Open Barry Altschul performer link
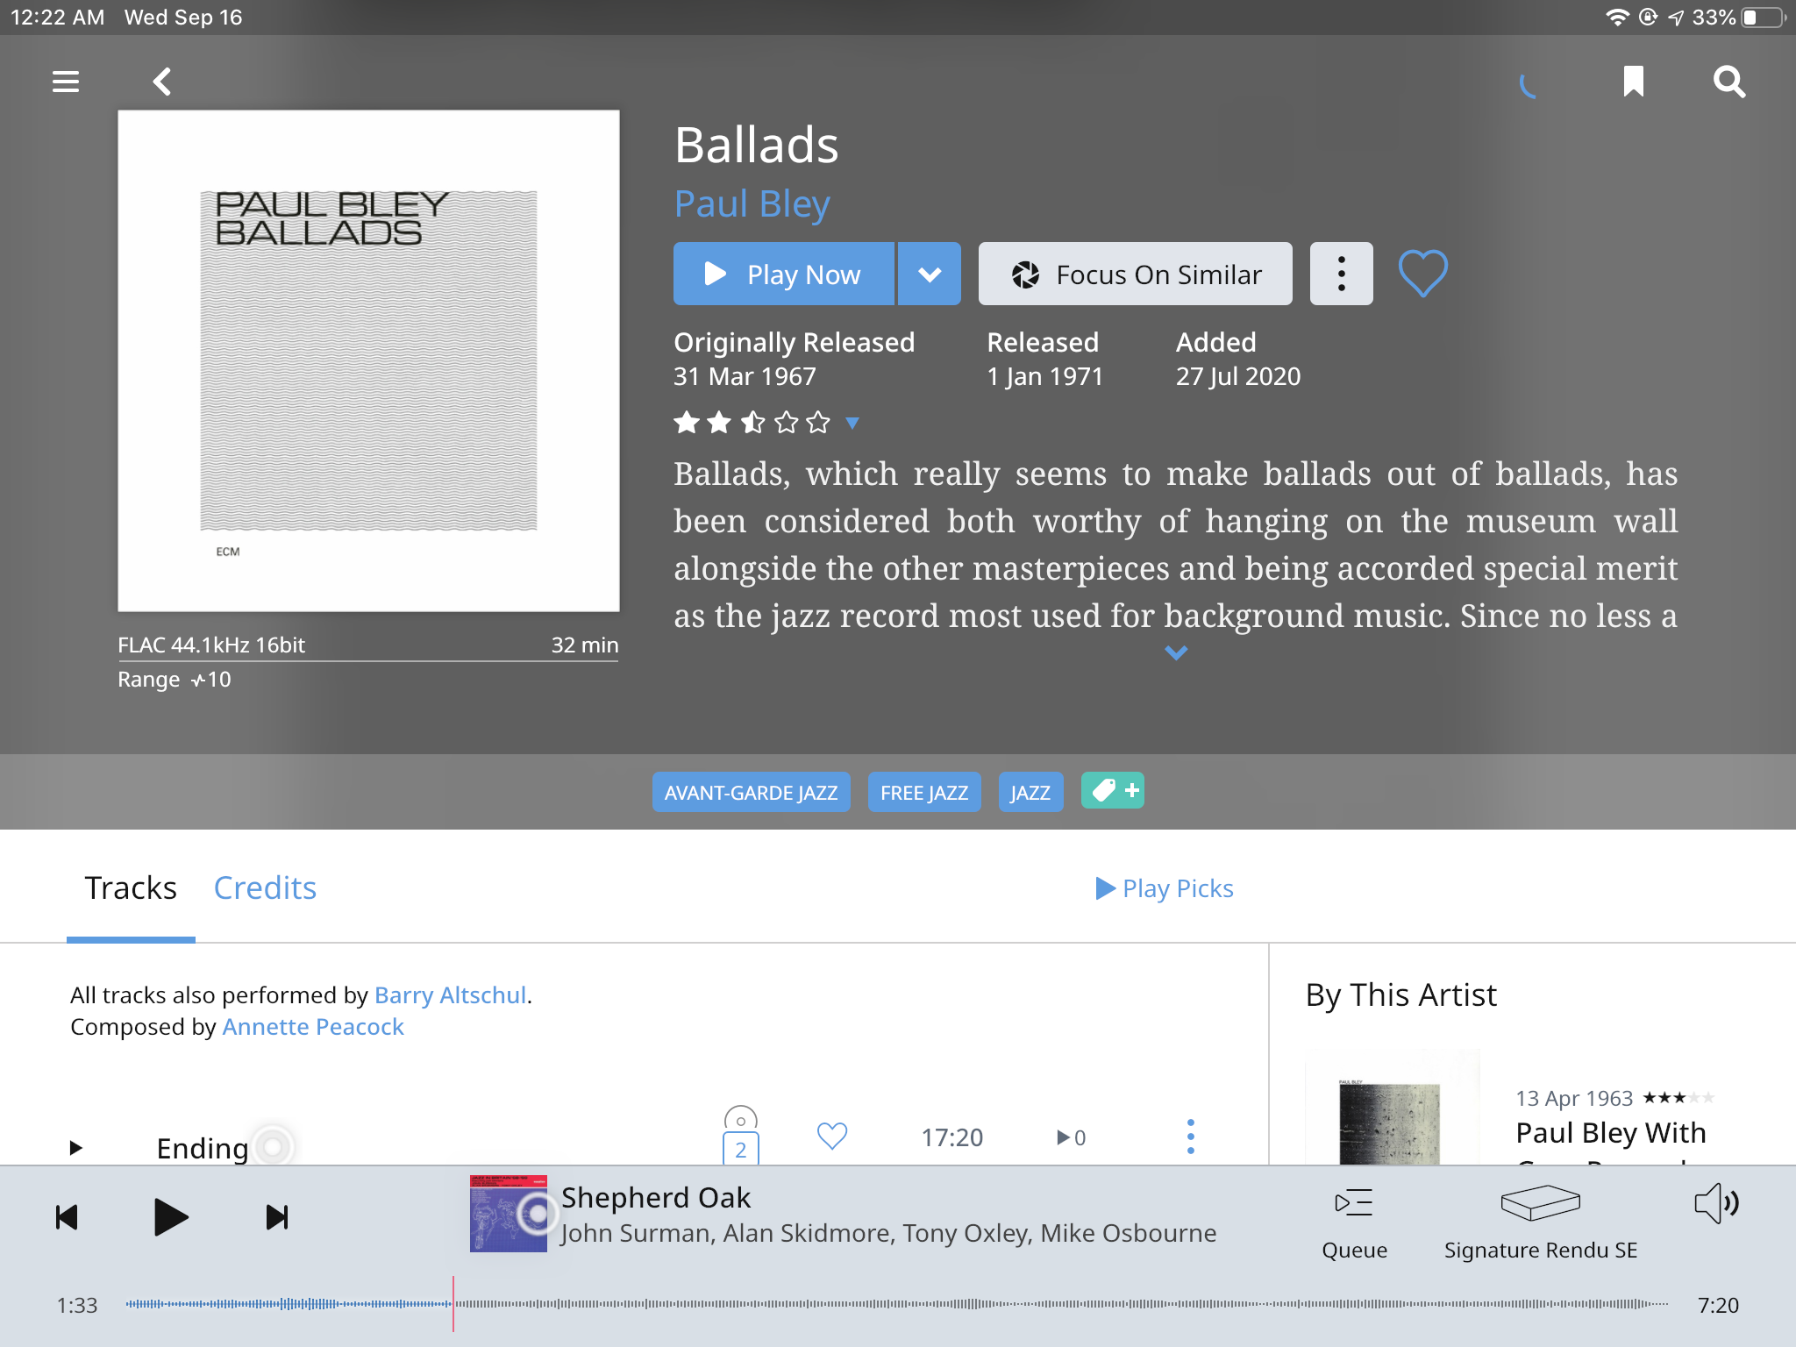 click(451, 995)
